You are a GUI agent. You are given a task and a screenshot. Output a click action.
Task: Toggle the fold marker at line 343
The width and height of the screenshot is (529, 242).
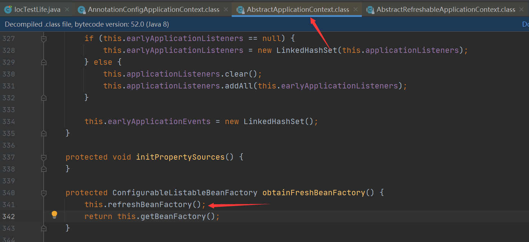tap(44, 228)
